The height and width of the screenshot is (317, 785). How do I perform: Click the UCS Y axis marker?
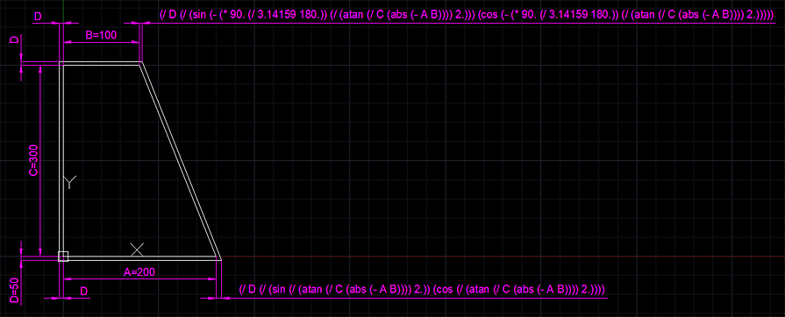[69, 182]
